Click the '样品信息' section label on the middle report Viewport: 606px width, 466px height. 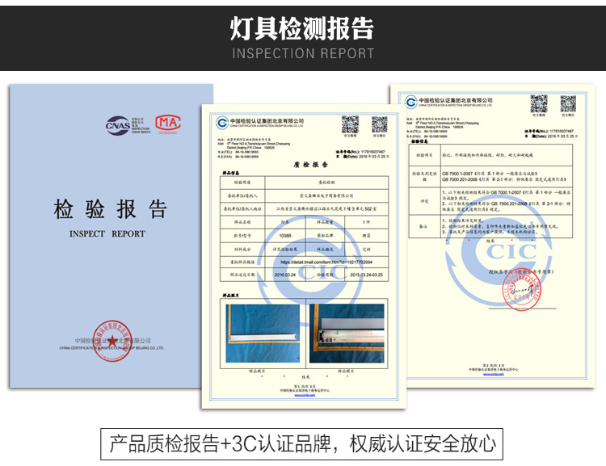point(231,173)
